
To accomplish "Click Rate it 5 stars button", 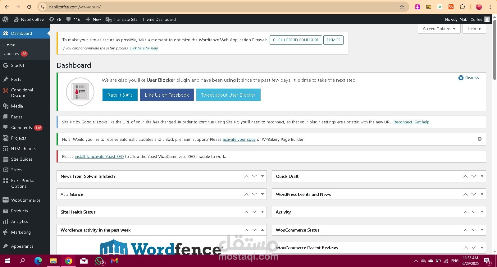I will 120,95.
